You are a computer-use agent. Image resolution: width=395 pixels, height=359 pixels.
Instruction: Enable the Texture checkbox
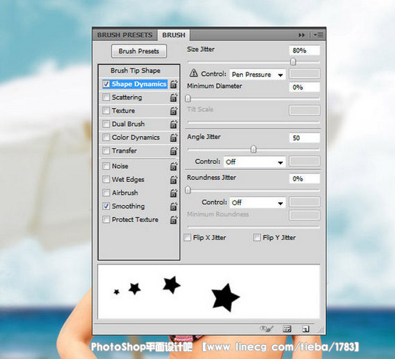pos(106,110)
